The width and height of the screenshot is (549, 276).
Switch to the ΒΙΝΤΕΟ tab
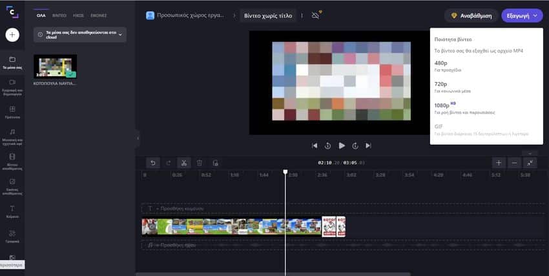point(59,16)
